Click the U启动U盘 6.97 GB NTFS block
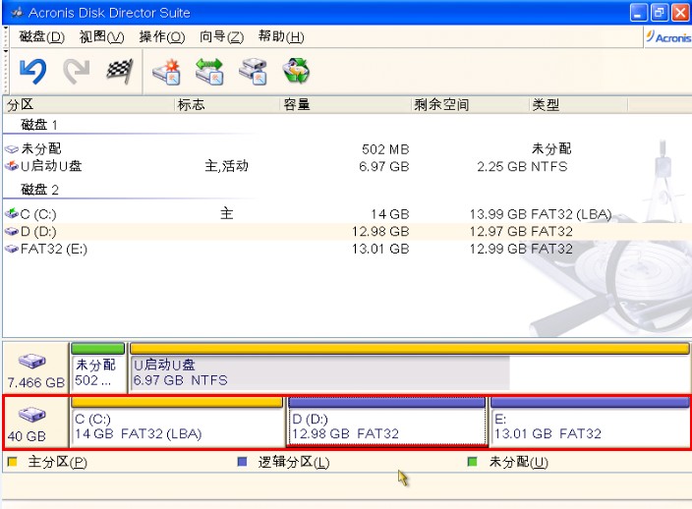692x509 pixels. 409,368
